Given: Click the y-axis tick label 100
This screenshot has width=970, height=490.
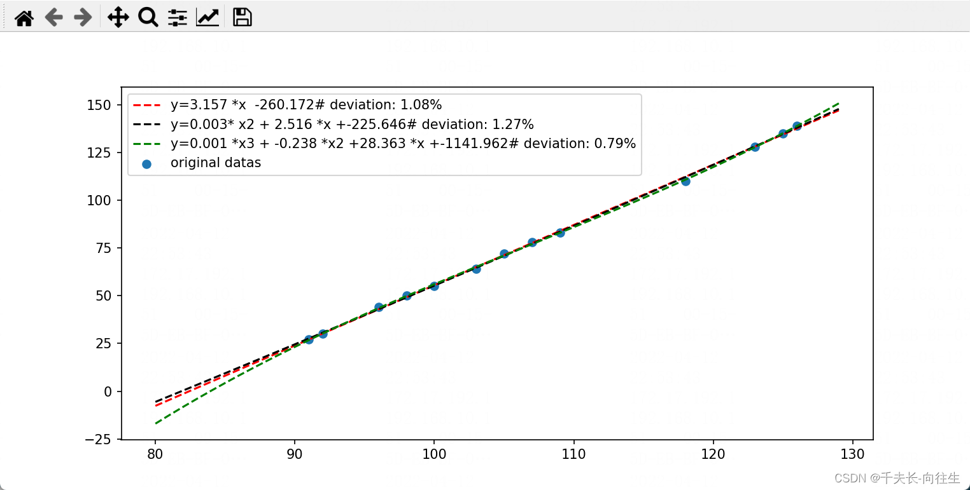Looking at the screenshot, I should 99,200.
